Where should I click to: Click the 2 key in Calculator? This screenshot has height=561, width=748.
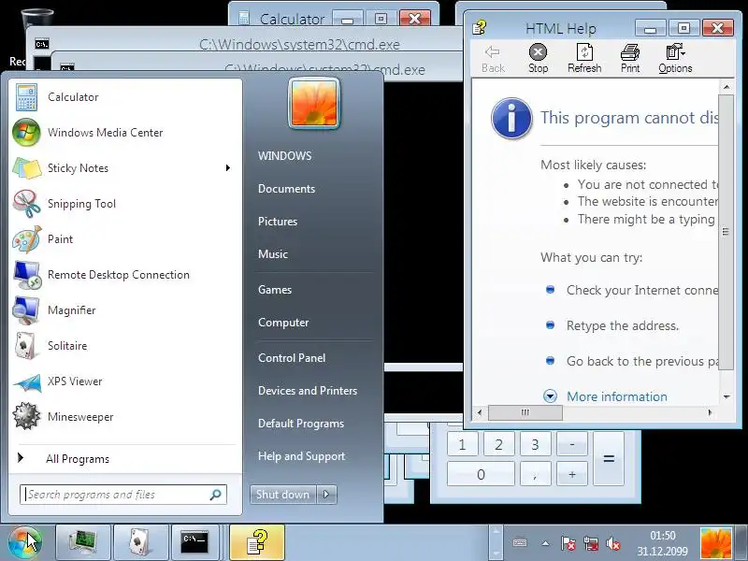[498, 445]
